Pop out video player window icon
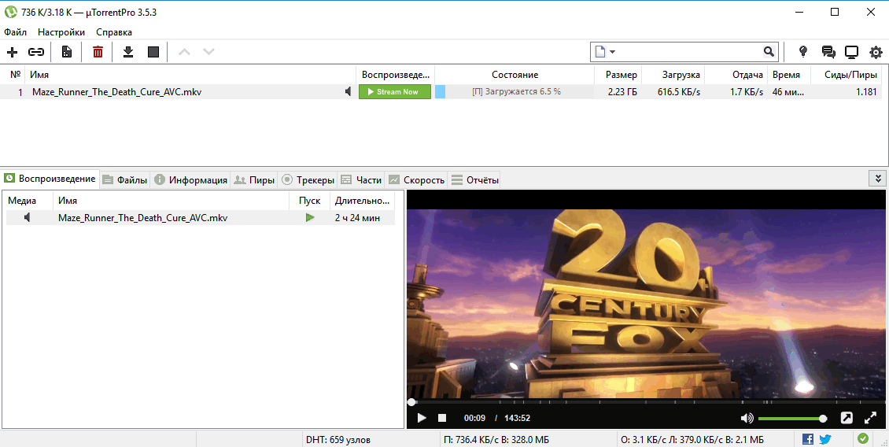 pos(846,418)
